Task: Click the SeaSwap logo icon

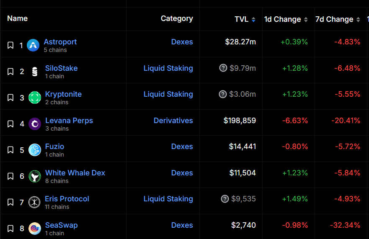Action: pos(35,229)
